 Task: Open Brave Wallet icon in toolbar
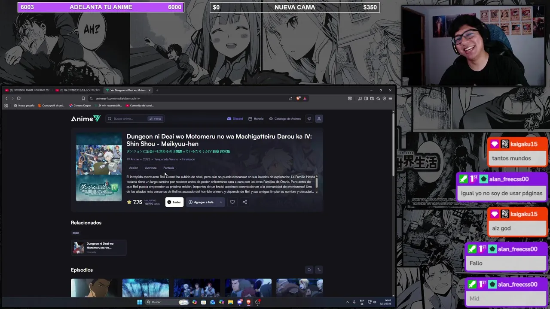point(372,98)
